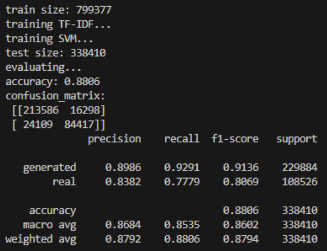
Task: Click the 'evaluating...' line
Action: tap(43, 67)
